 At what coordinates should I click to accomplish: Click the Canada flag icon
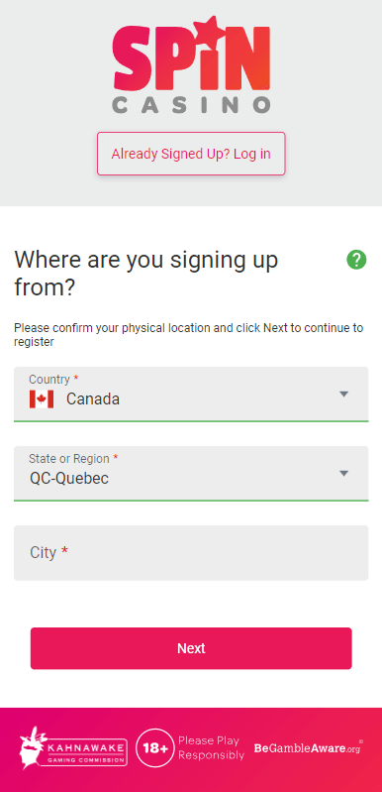42,399
